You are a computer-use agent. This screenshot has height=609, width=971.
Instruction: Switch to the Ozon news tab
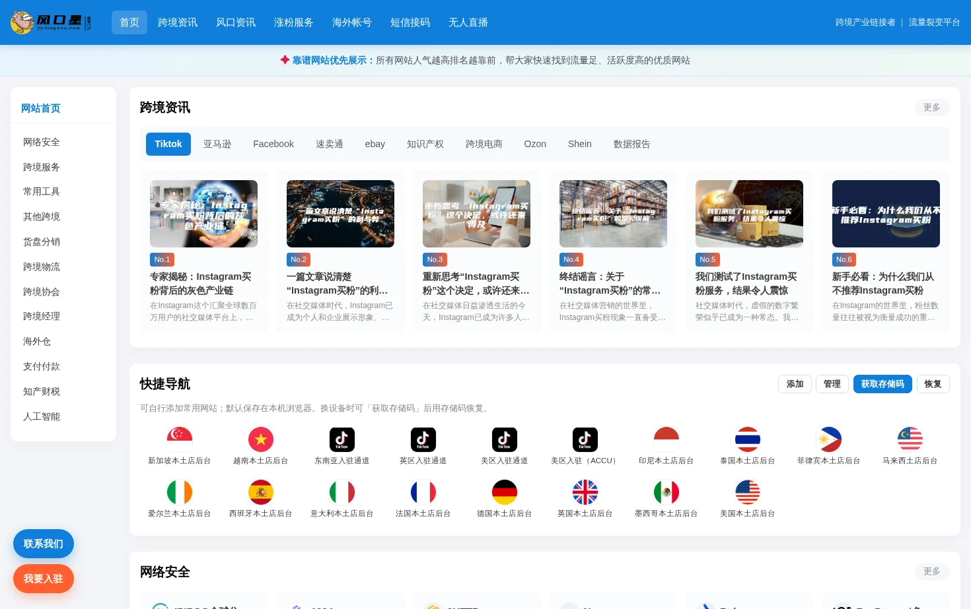point(535,144)
